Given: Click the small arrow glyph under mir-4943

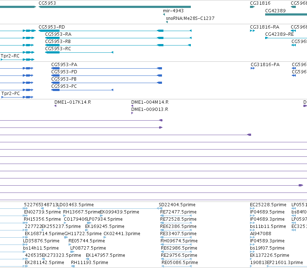Looking at the screenshot, I should pyautogui.click(x=164, y=14).
